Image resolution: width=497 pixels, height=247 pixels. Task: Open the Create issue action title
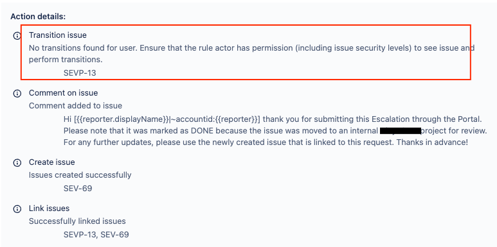(52, 162)
